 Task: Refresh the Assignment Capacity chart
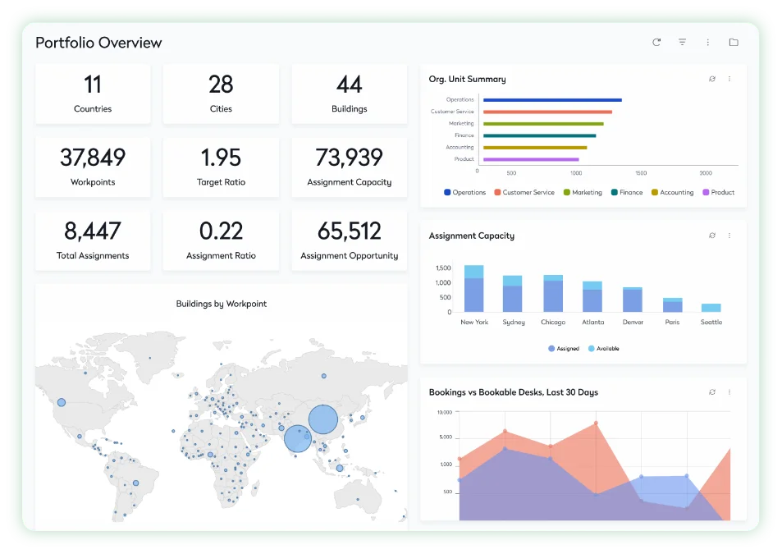[x=712, y=236]
